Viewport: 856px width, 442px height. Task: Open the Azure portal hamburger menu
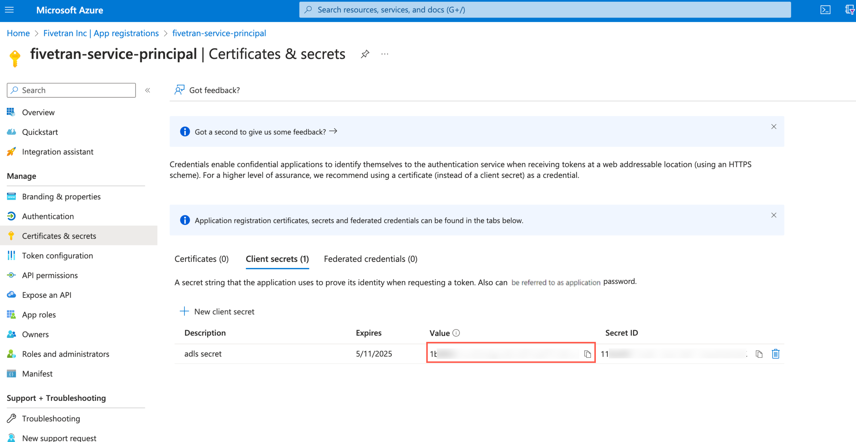tap(9, 10)
